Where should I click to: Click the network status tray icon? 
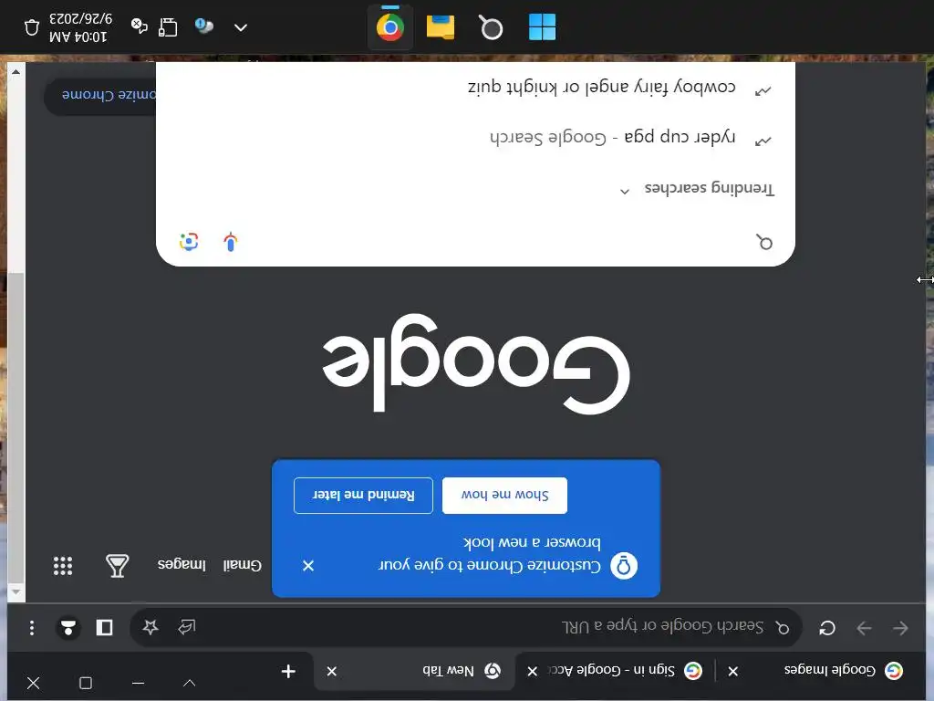pos(140,26)
